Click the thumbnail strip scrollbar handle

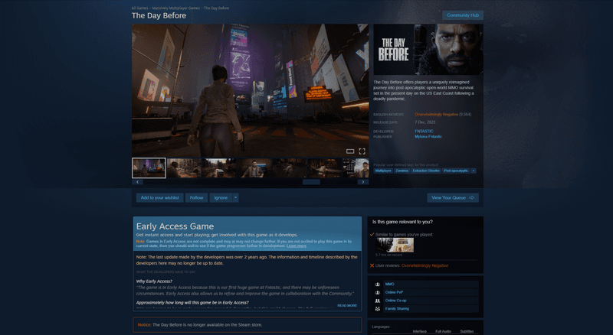click(311, 182)
